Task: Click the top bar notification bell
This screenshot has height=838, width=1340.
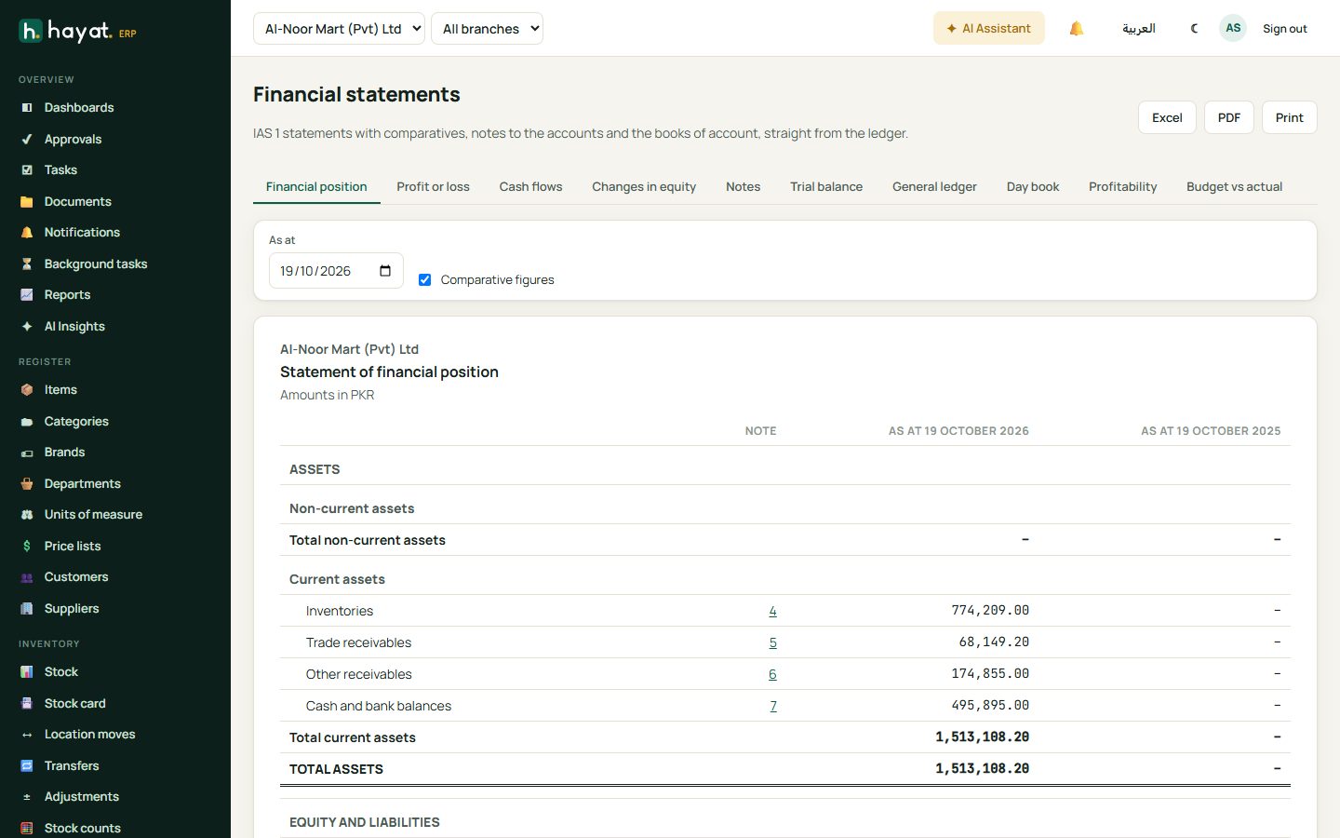Action: pos(1077,29)
